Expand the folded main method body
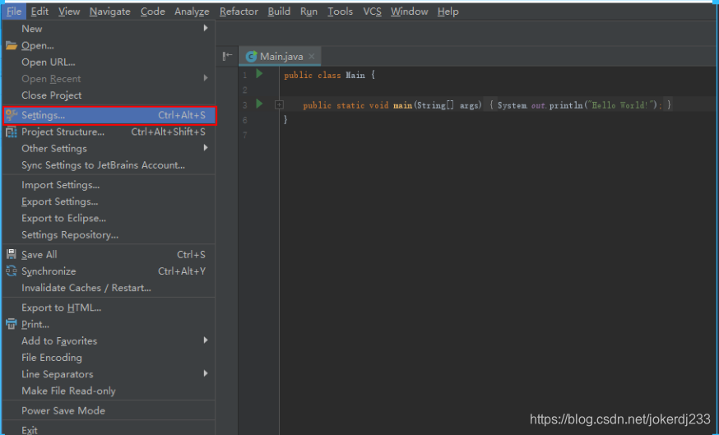The height and width of the screenshot is (435, 719). [279, 105]
